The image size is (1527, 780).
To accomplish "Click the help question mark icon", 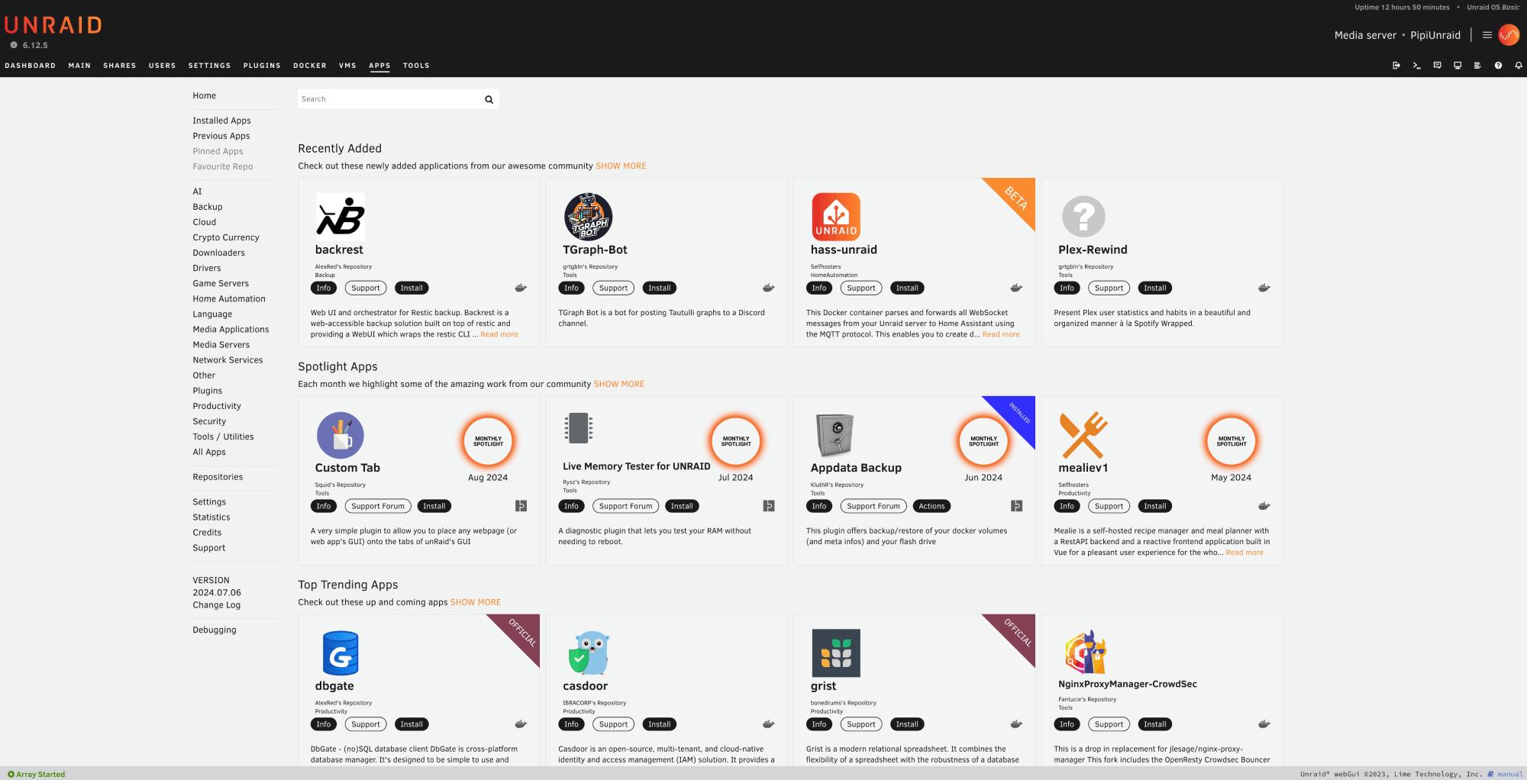I will pyautogui.click(x=1498, y=66).
